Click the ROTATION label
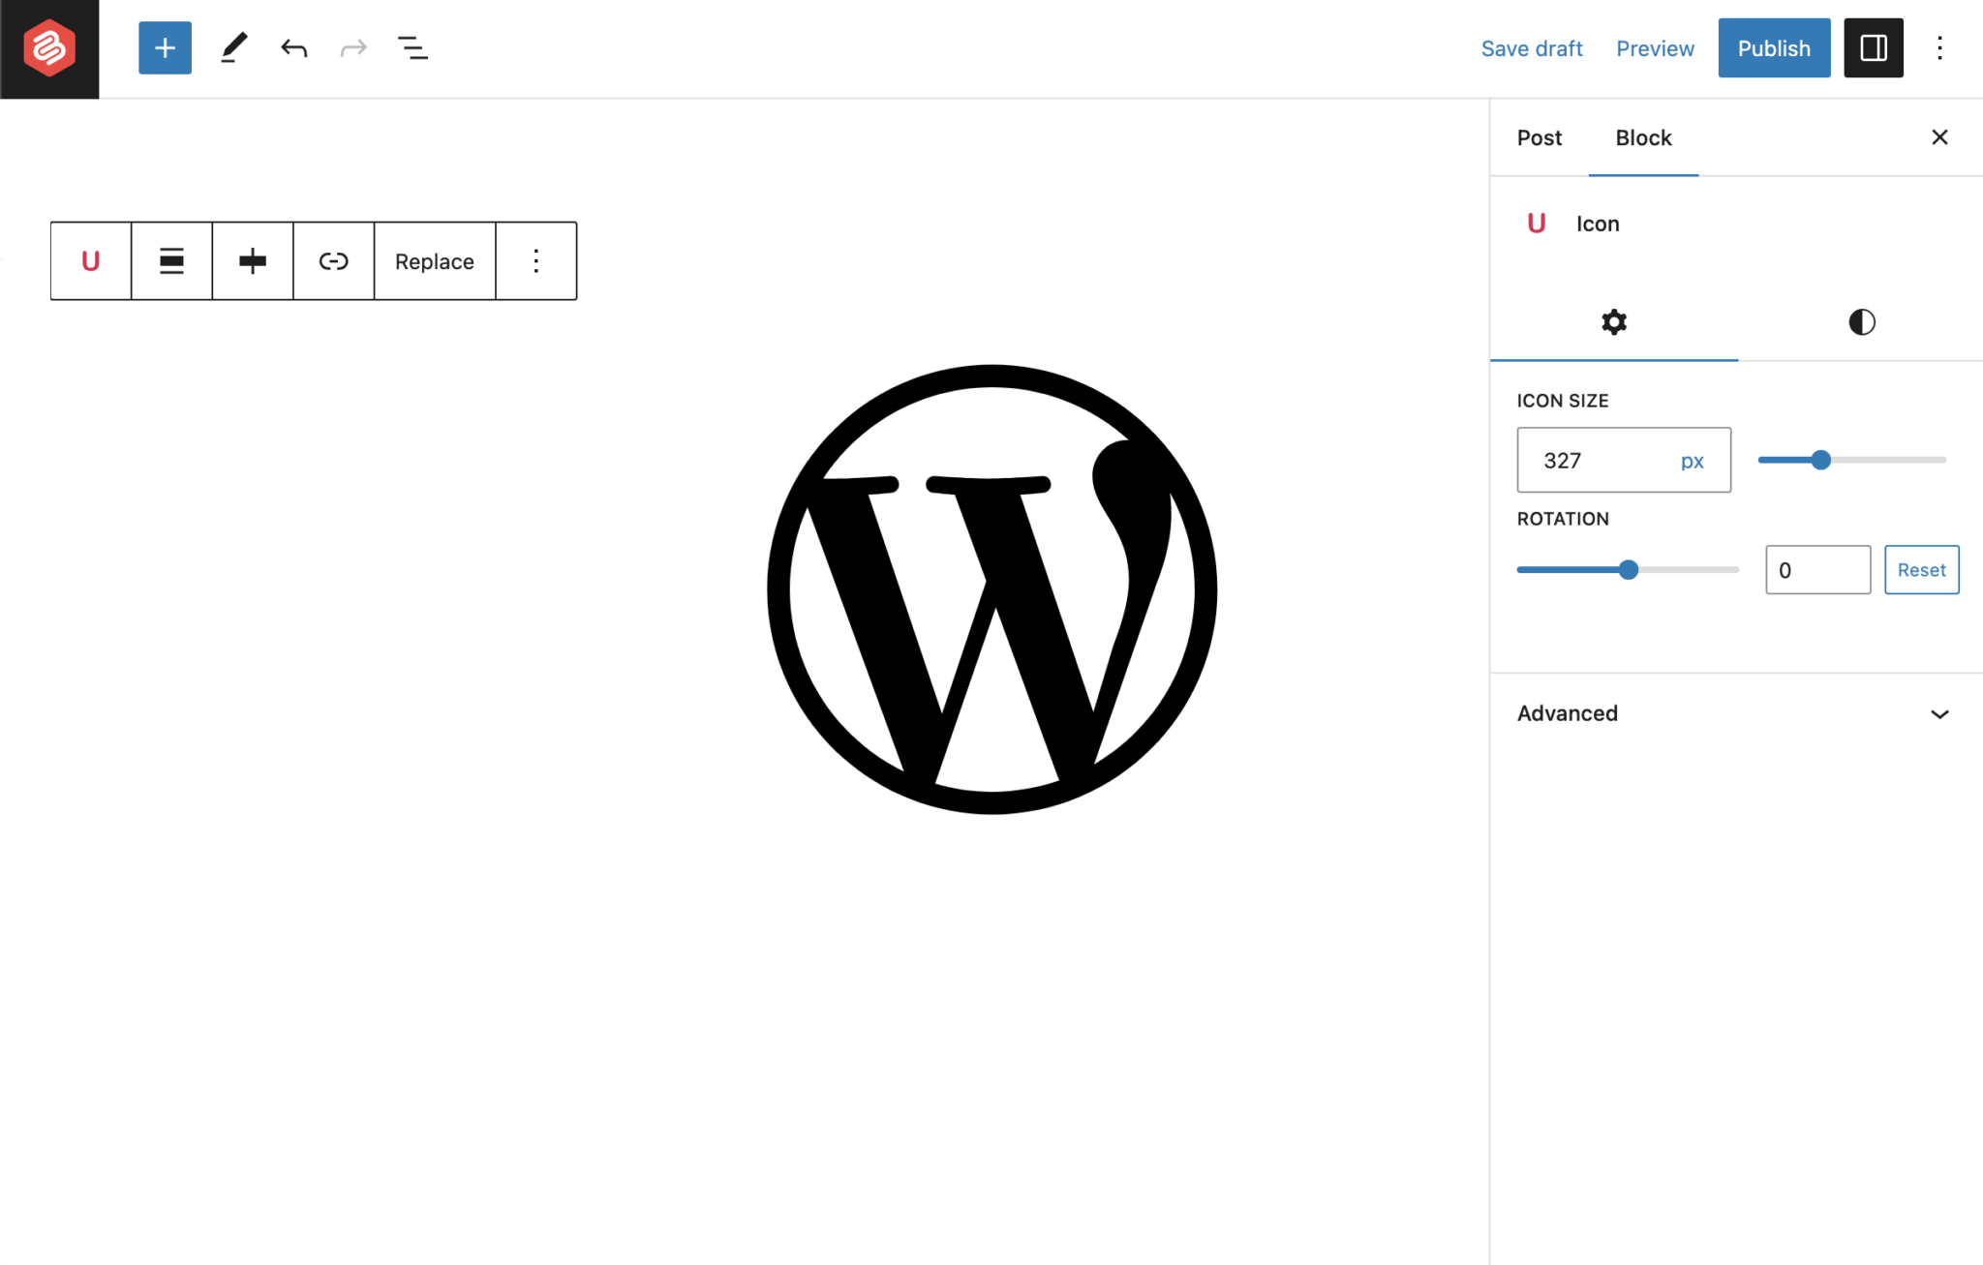 pos(1563,519)
